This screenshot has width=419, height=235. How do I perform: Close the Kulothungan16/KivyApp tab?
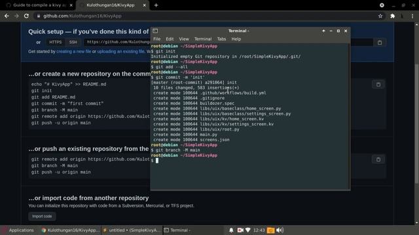click(144, 5)
